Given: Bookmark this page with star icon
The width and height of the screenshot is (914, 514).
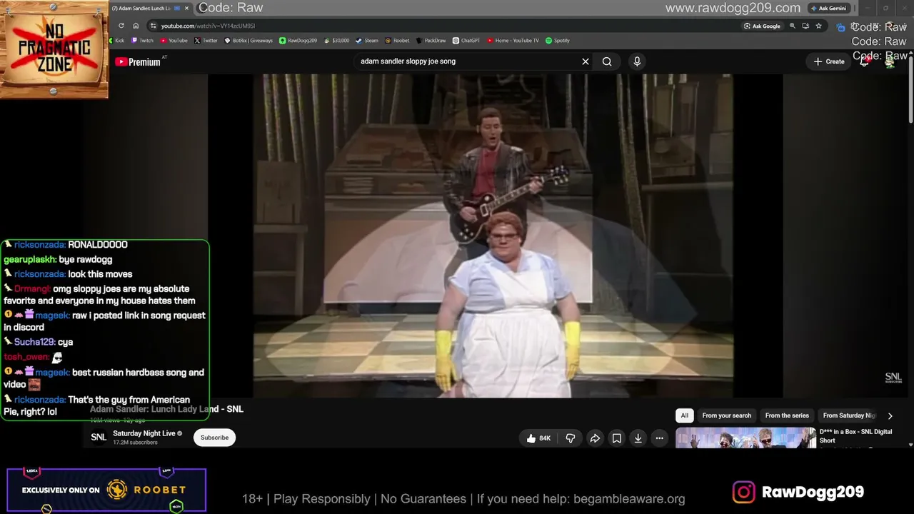Looking at the screenshot, I should [x=818, y=26].
